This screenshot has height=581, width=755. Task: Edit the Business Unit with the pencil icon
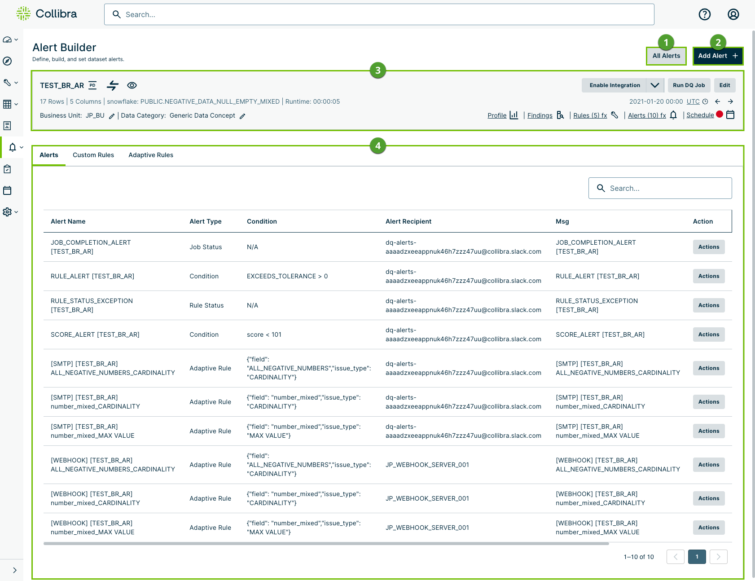111,115
